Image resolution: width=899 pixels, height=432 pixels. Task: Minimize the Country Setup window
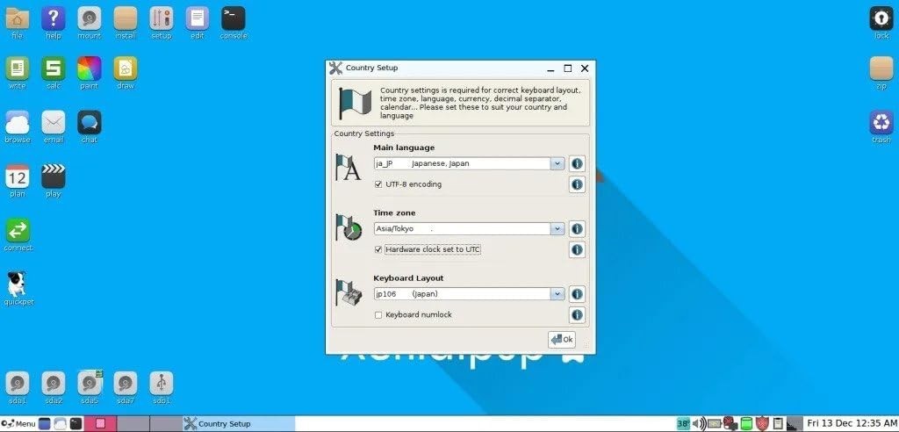point(551,68)
